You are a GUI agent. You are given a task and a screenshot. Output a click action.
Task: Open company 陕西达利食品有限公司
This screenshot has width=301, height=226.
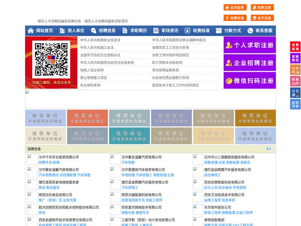[x=55, y=195]
